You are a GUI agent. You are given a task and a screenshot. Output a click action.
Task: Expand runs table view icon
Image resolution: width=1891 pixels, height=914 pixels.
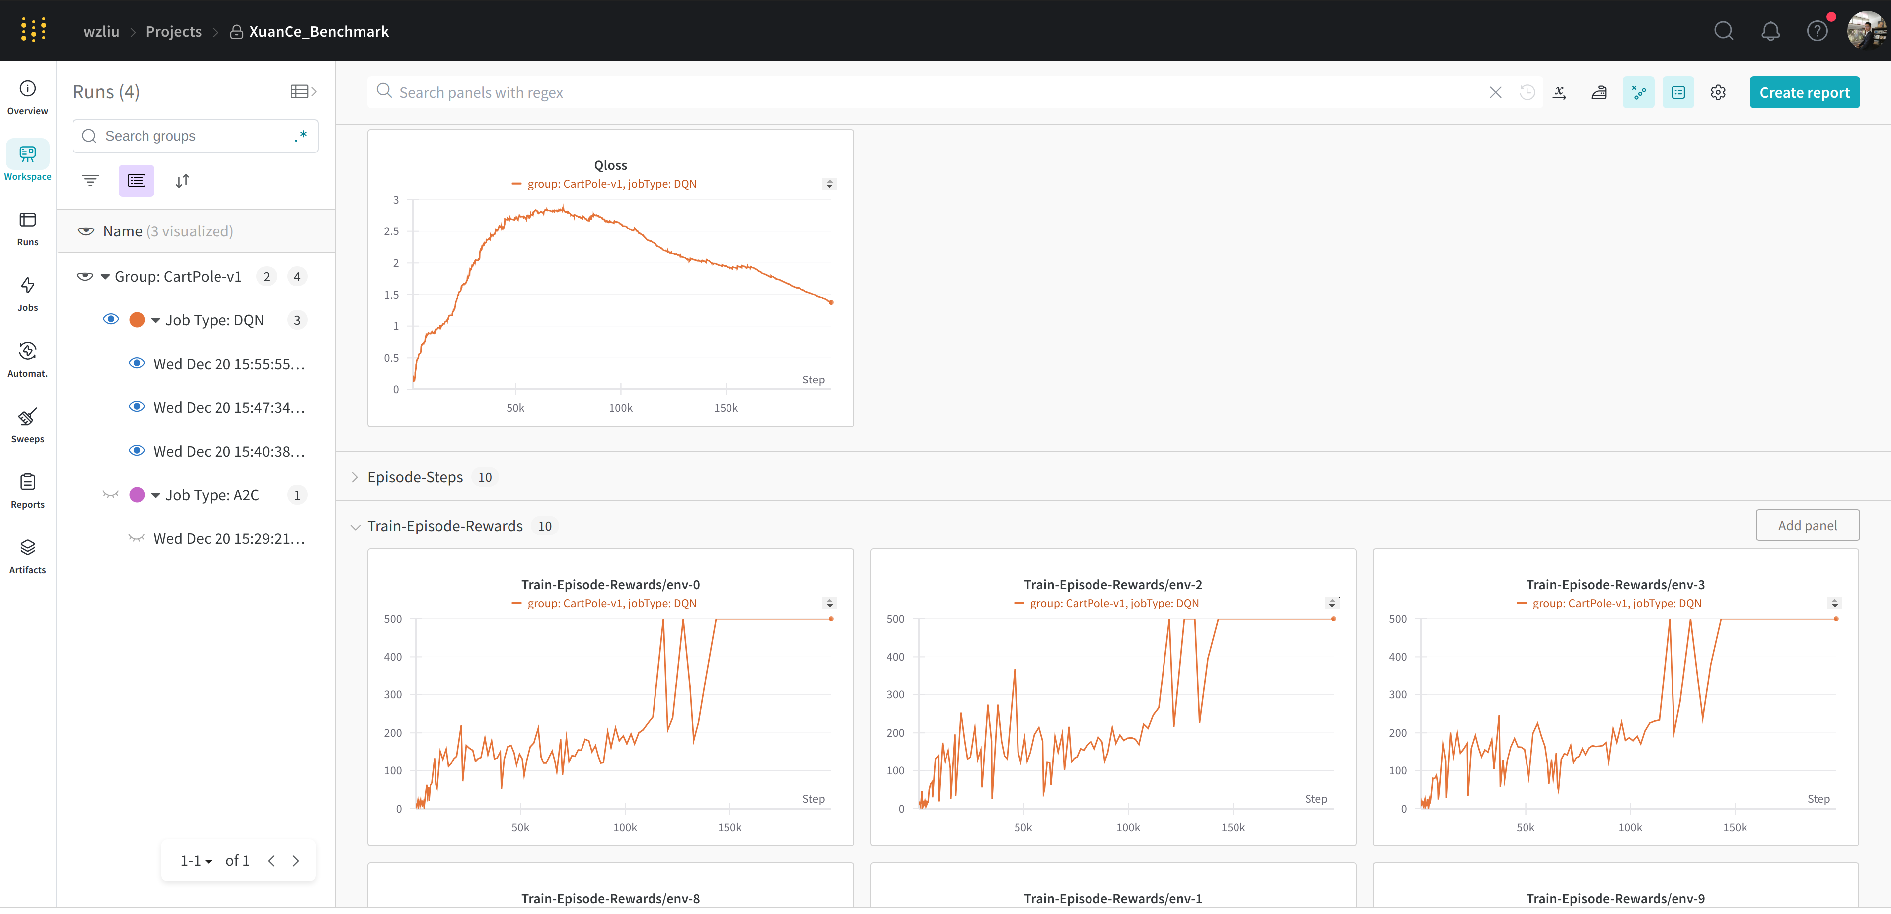click(302, 92)
